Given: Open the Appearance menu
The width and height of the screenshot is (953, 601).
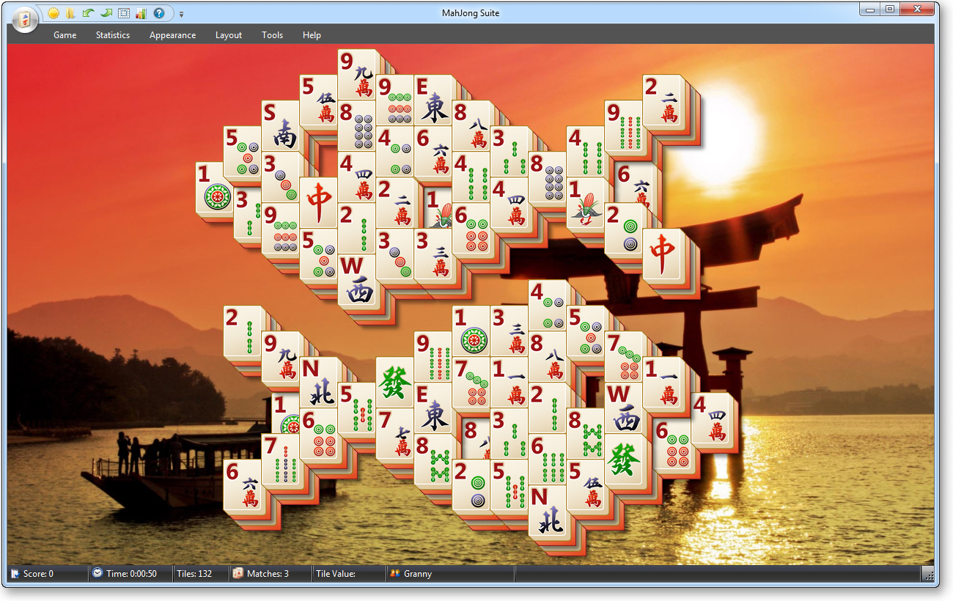Looking at the screenshot, I should (x=172, y=35).
